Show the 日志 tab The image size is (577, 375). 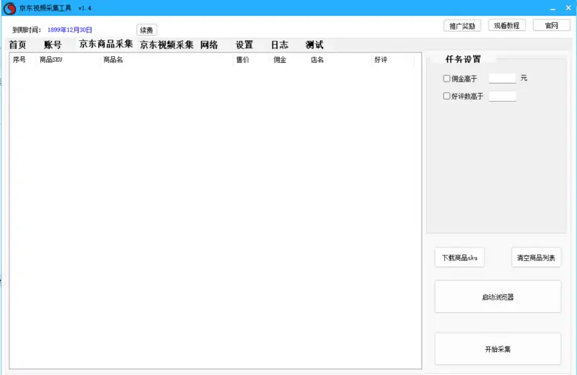click(x=279, y=45)
